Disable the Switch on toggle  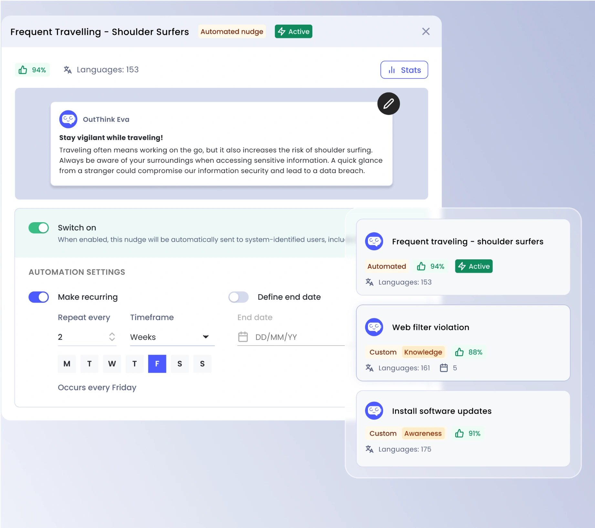(x=38, y=228)
